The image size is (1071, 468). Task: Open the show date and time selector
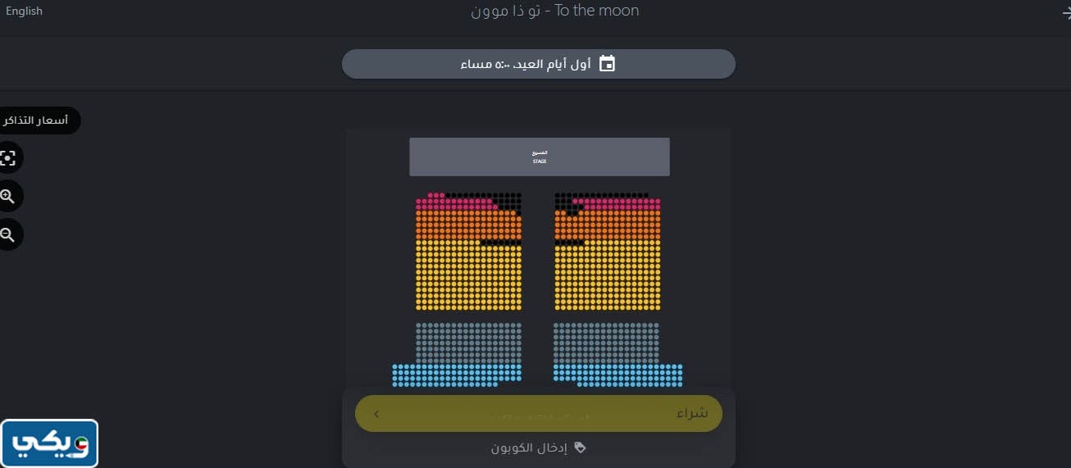point(538,64)
